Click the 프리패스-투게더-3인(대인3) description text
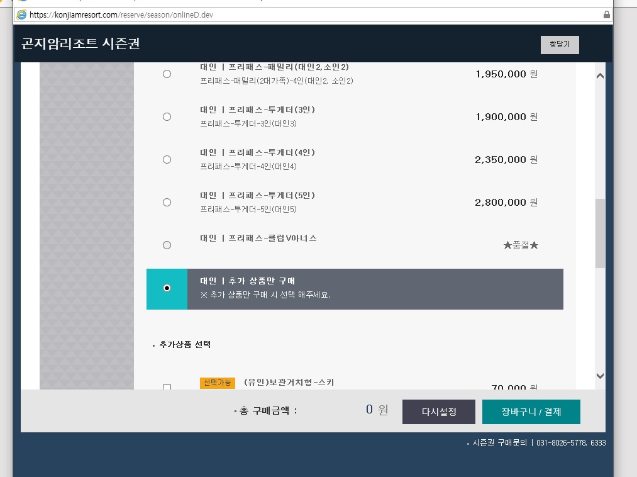This screenshot has height=477, width=637. [x=248, y=123]
